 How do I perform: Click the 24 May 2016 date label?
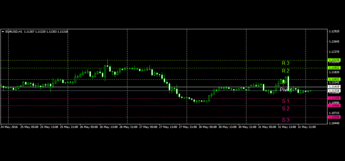(9, 127)
